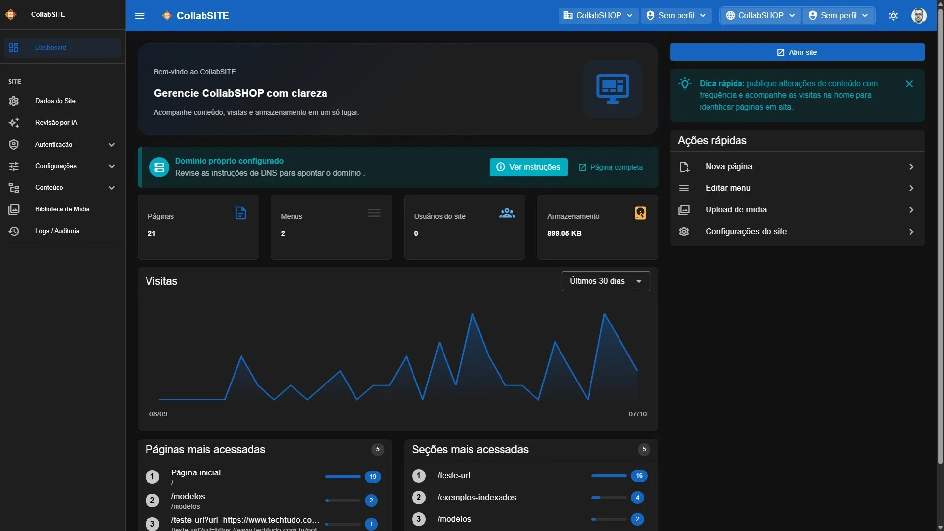The width and height of the screenshot is (944, 531).
Task: Open CollabSHOP globe site dropdown
Action: (760, 16)
